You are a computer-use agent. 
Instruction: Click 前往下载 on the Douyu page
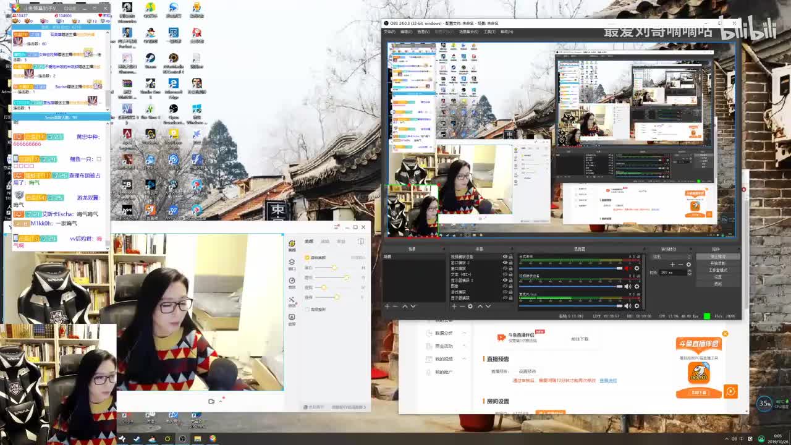(580, 339)
